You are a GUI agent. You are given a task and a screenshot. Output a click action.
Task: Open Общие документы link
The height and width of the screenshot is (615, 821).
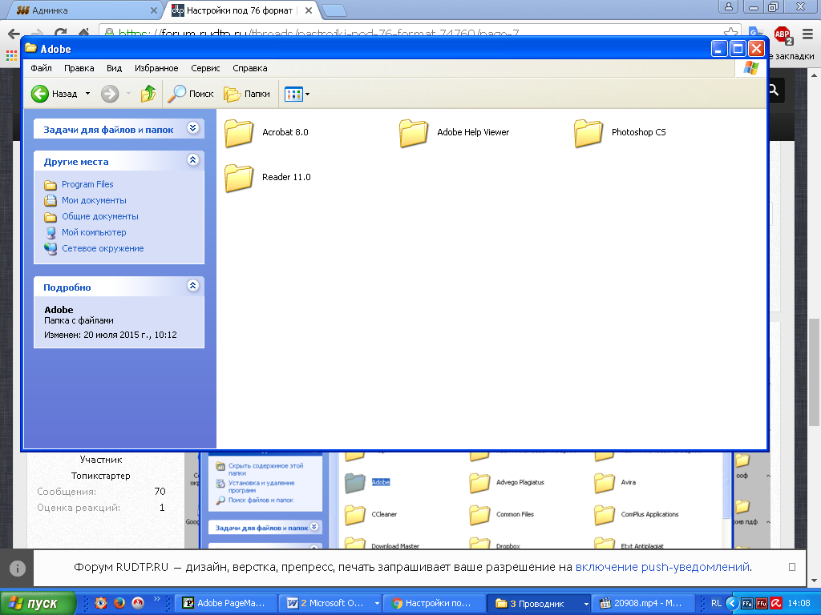(100, 216)
